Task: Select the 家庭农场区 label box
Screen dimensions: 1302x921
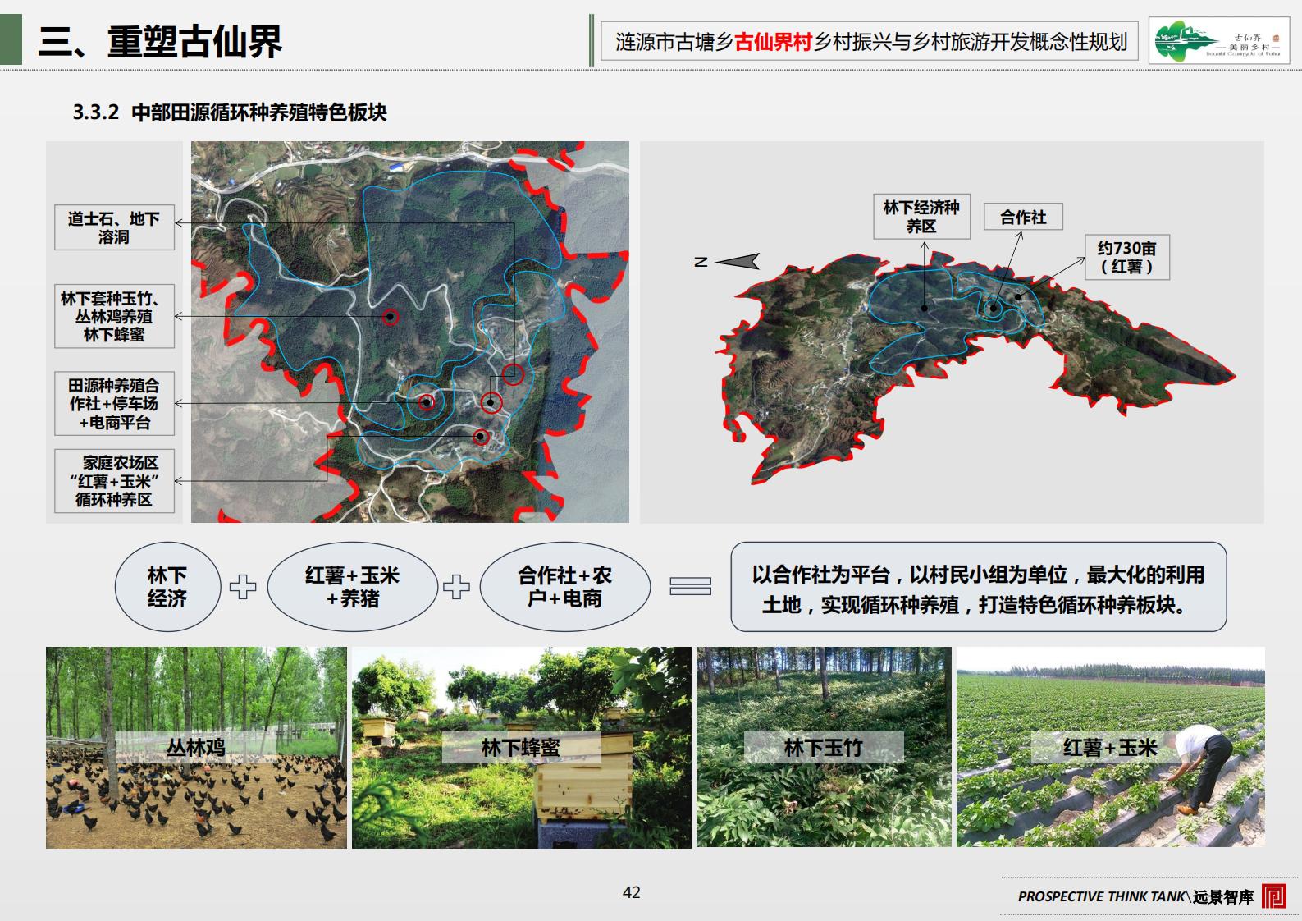Action: point(114,481)
